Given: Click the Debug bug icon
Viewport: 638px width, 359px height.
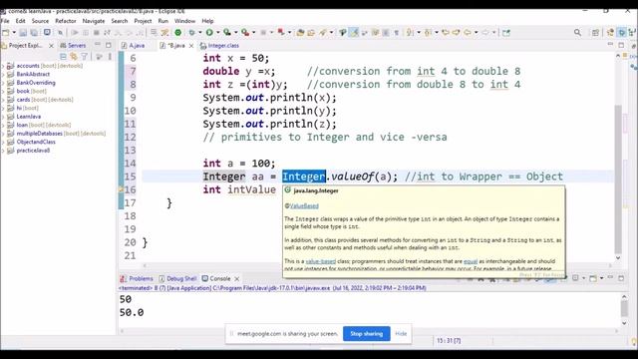Looking at the screenshot, I should pos(191,33).
